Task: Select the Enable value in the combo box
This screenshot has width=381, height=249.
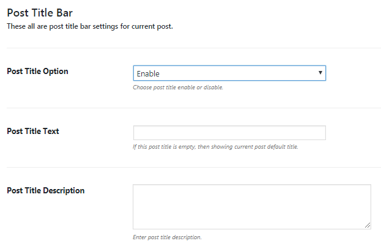Action: coord(149,74)
